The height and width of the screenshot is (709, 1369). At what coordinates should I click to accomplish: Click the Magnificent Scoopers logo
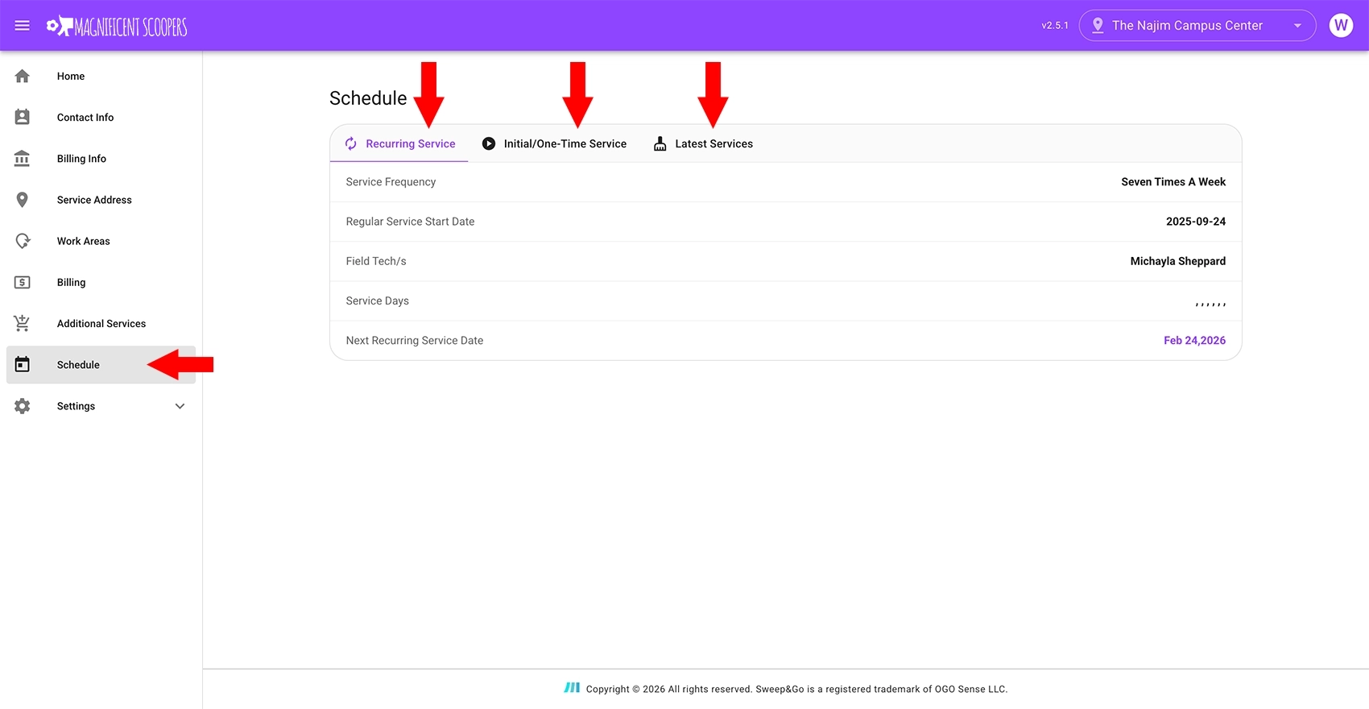click(117, 27)
